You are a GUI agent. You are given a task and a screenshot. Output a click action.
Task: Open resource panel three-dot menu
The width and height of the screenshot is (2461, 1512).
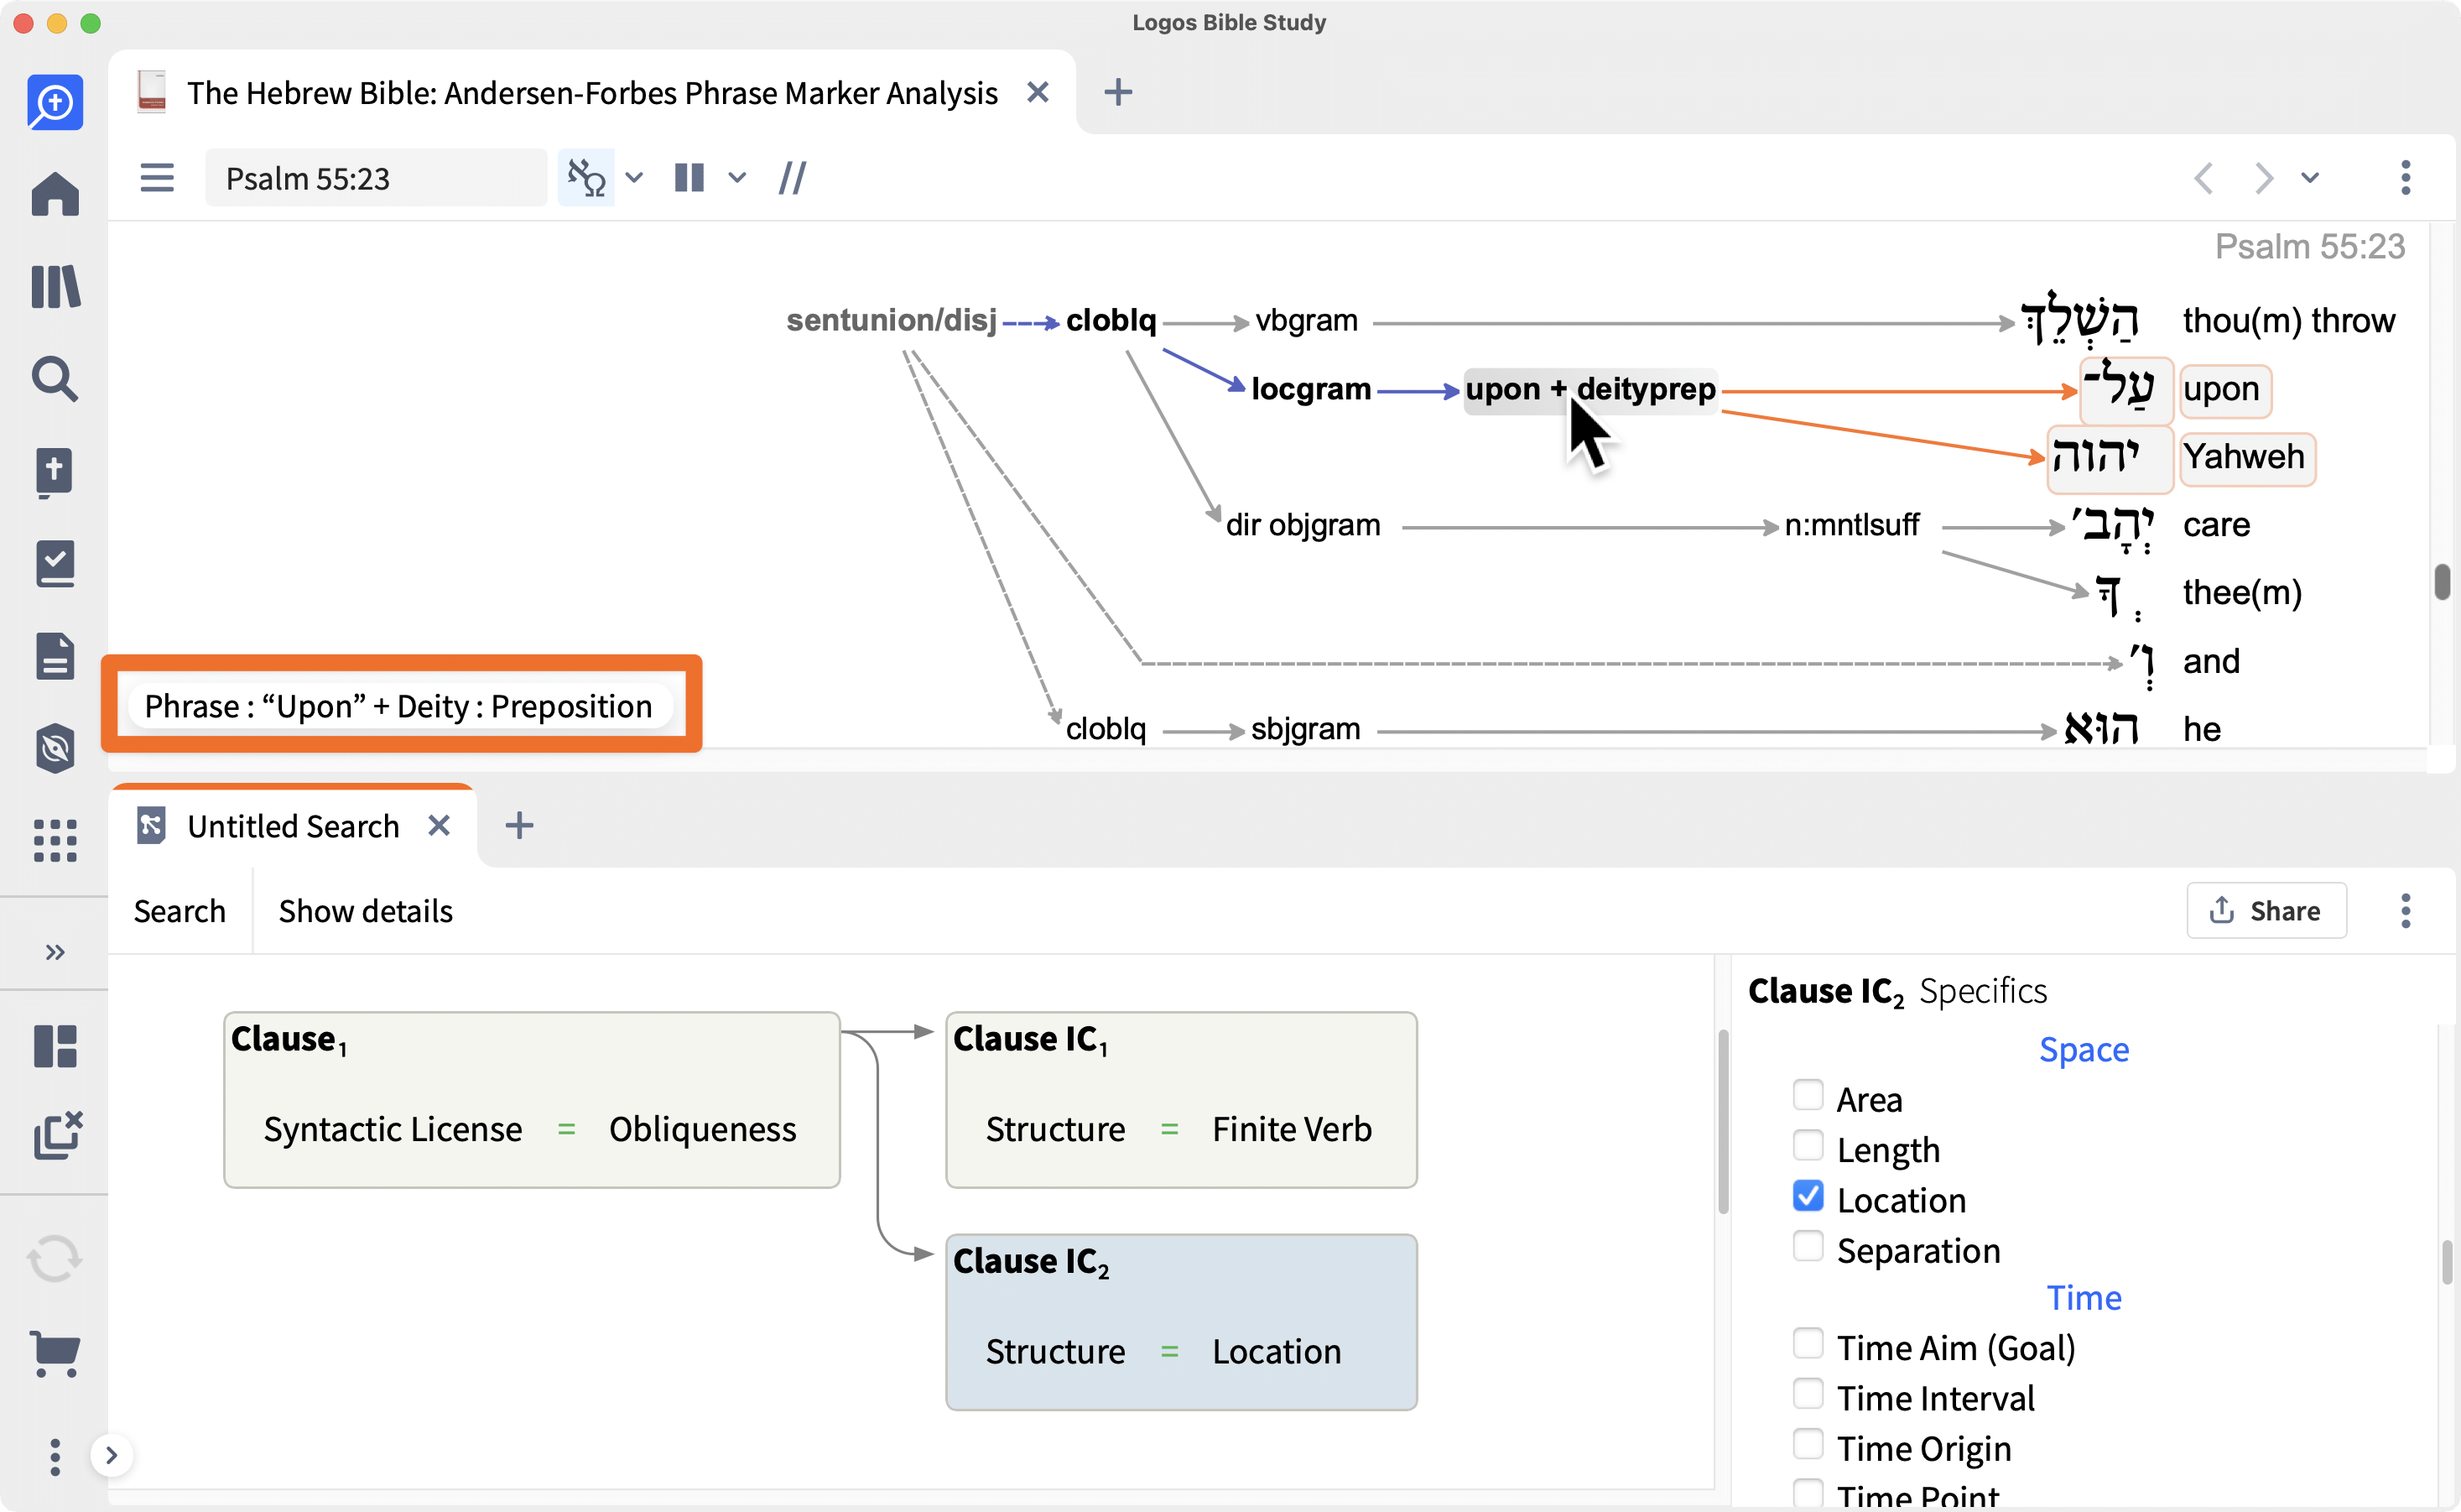click(2405, 178)
